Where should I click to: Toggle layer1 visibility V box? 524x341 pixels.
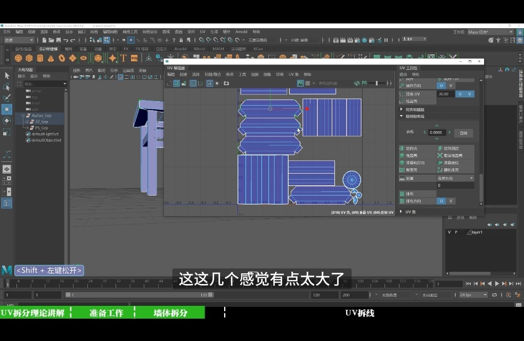coord(449,232)
